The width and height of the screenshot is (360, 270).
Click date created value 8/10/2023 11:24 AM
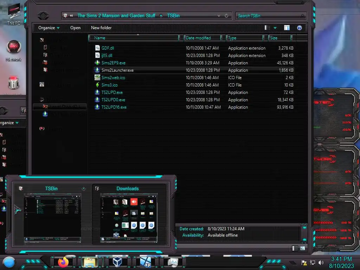[226, 229]
